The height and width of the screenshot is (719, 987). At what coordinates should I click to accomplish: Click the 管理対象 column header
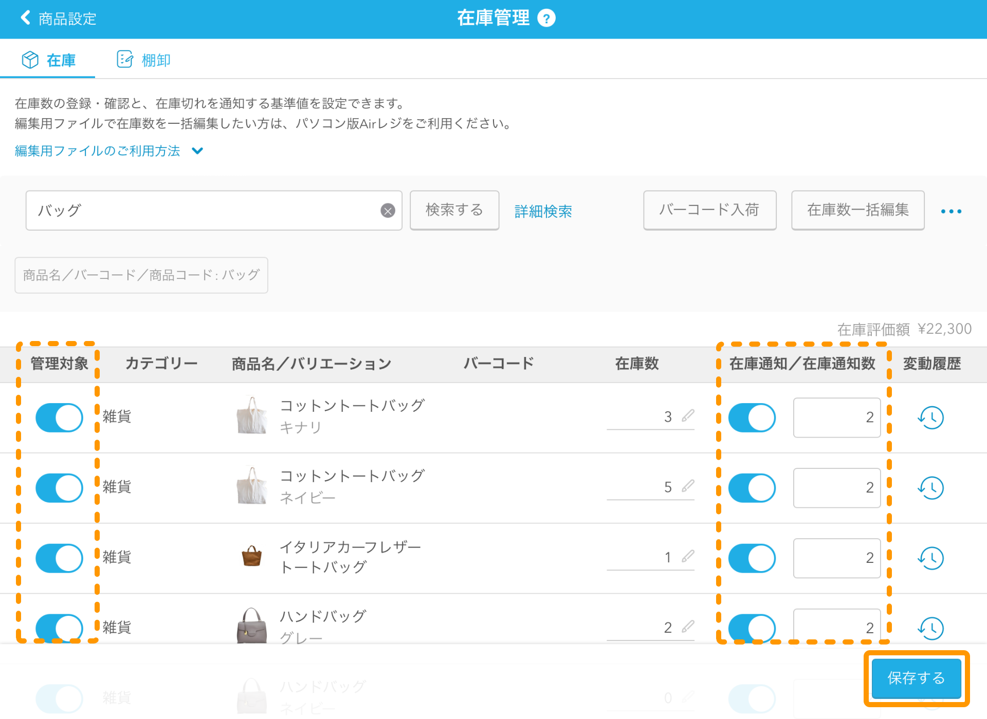pyautogui.click(x=59, y=364)
